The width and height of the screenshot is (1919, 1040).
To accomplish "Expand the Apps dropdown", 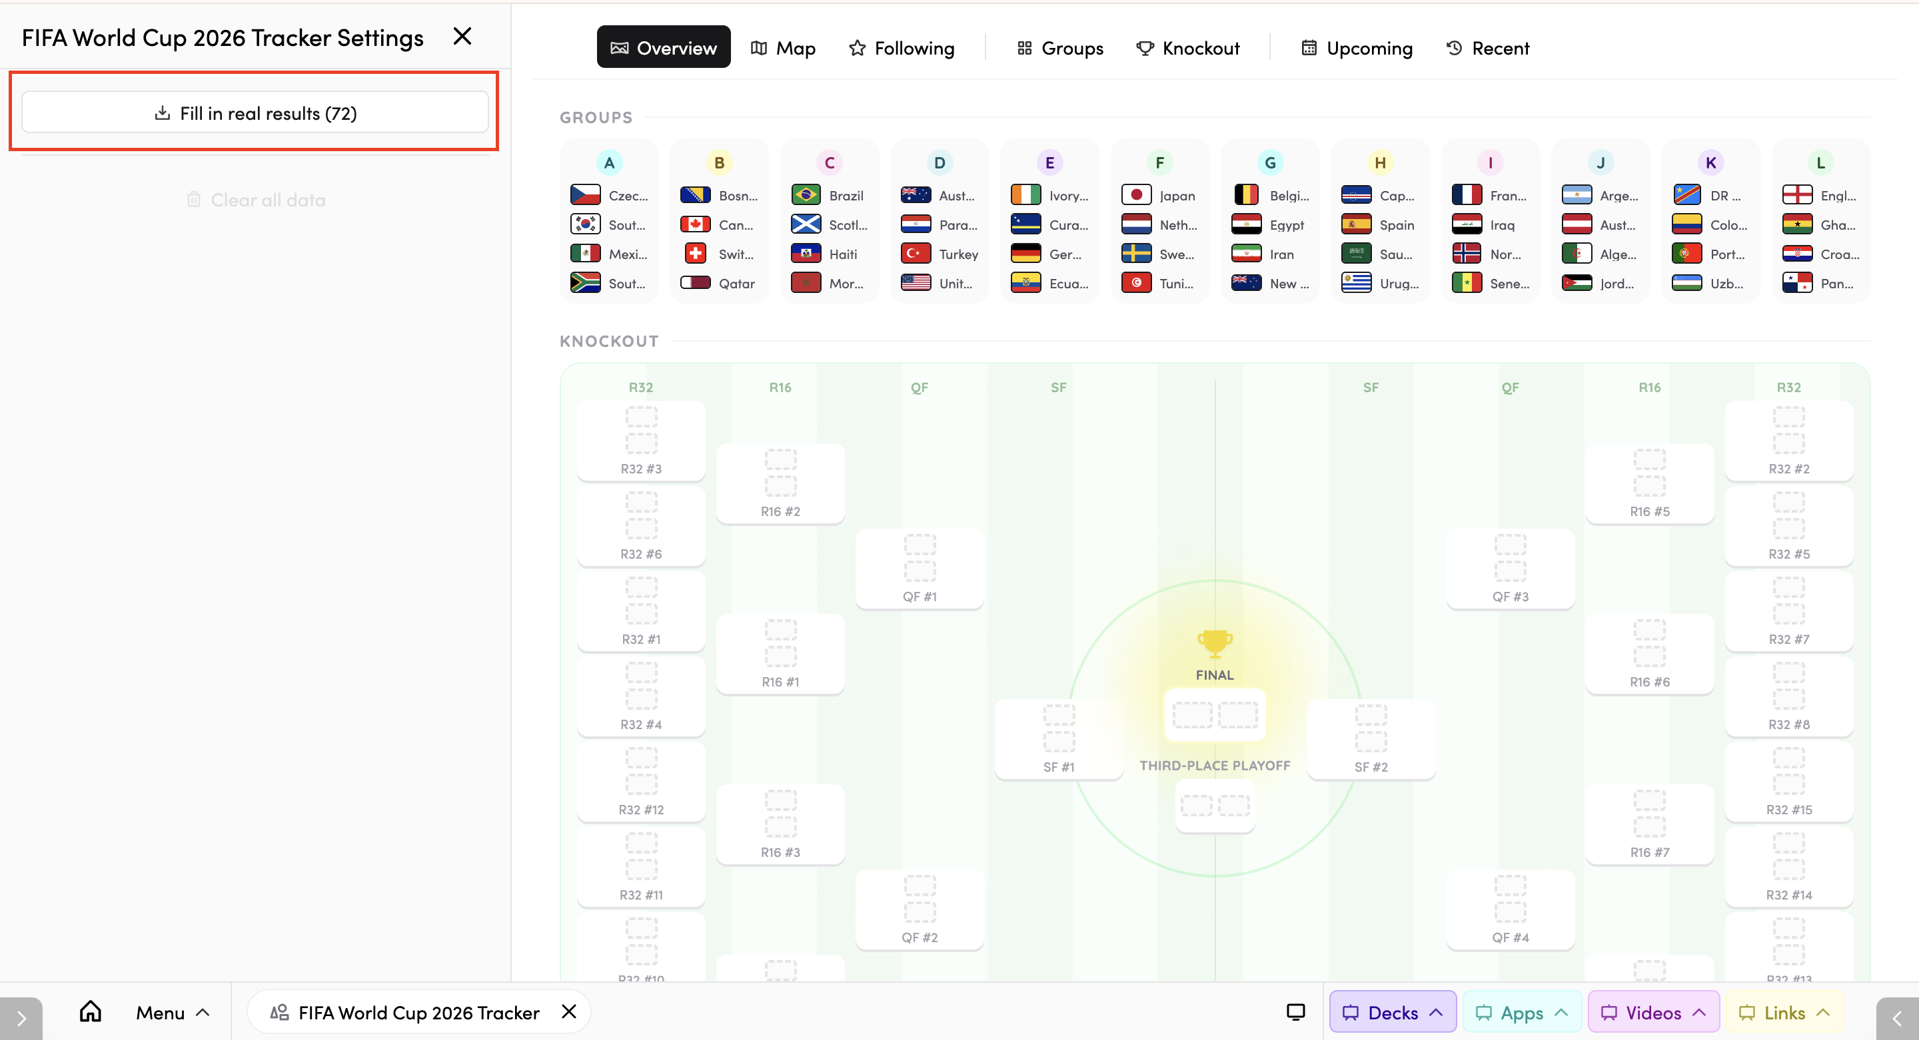I will coord(1522,1013).
